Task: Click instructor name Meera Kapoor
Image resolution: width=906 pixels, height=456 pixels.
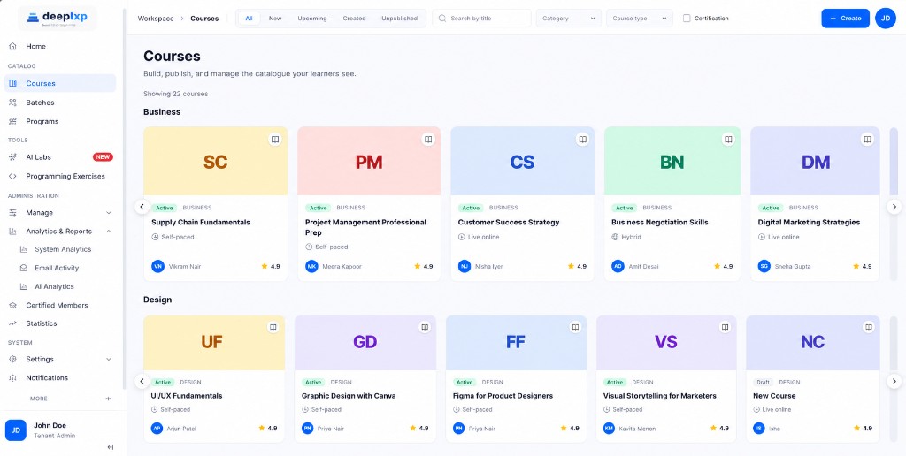Action: click(342, 267)
